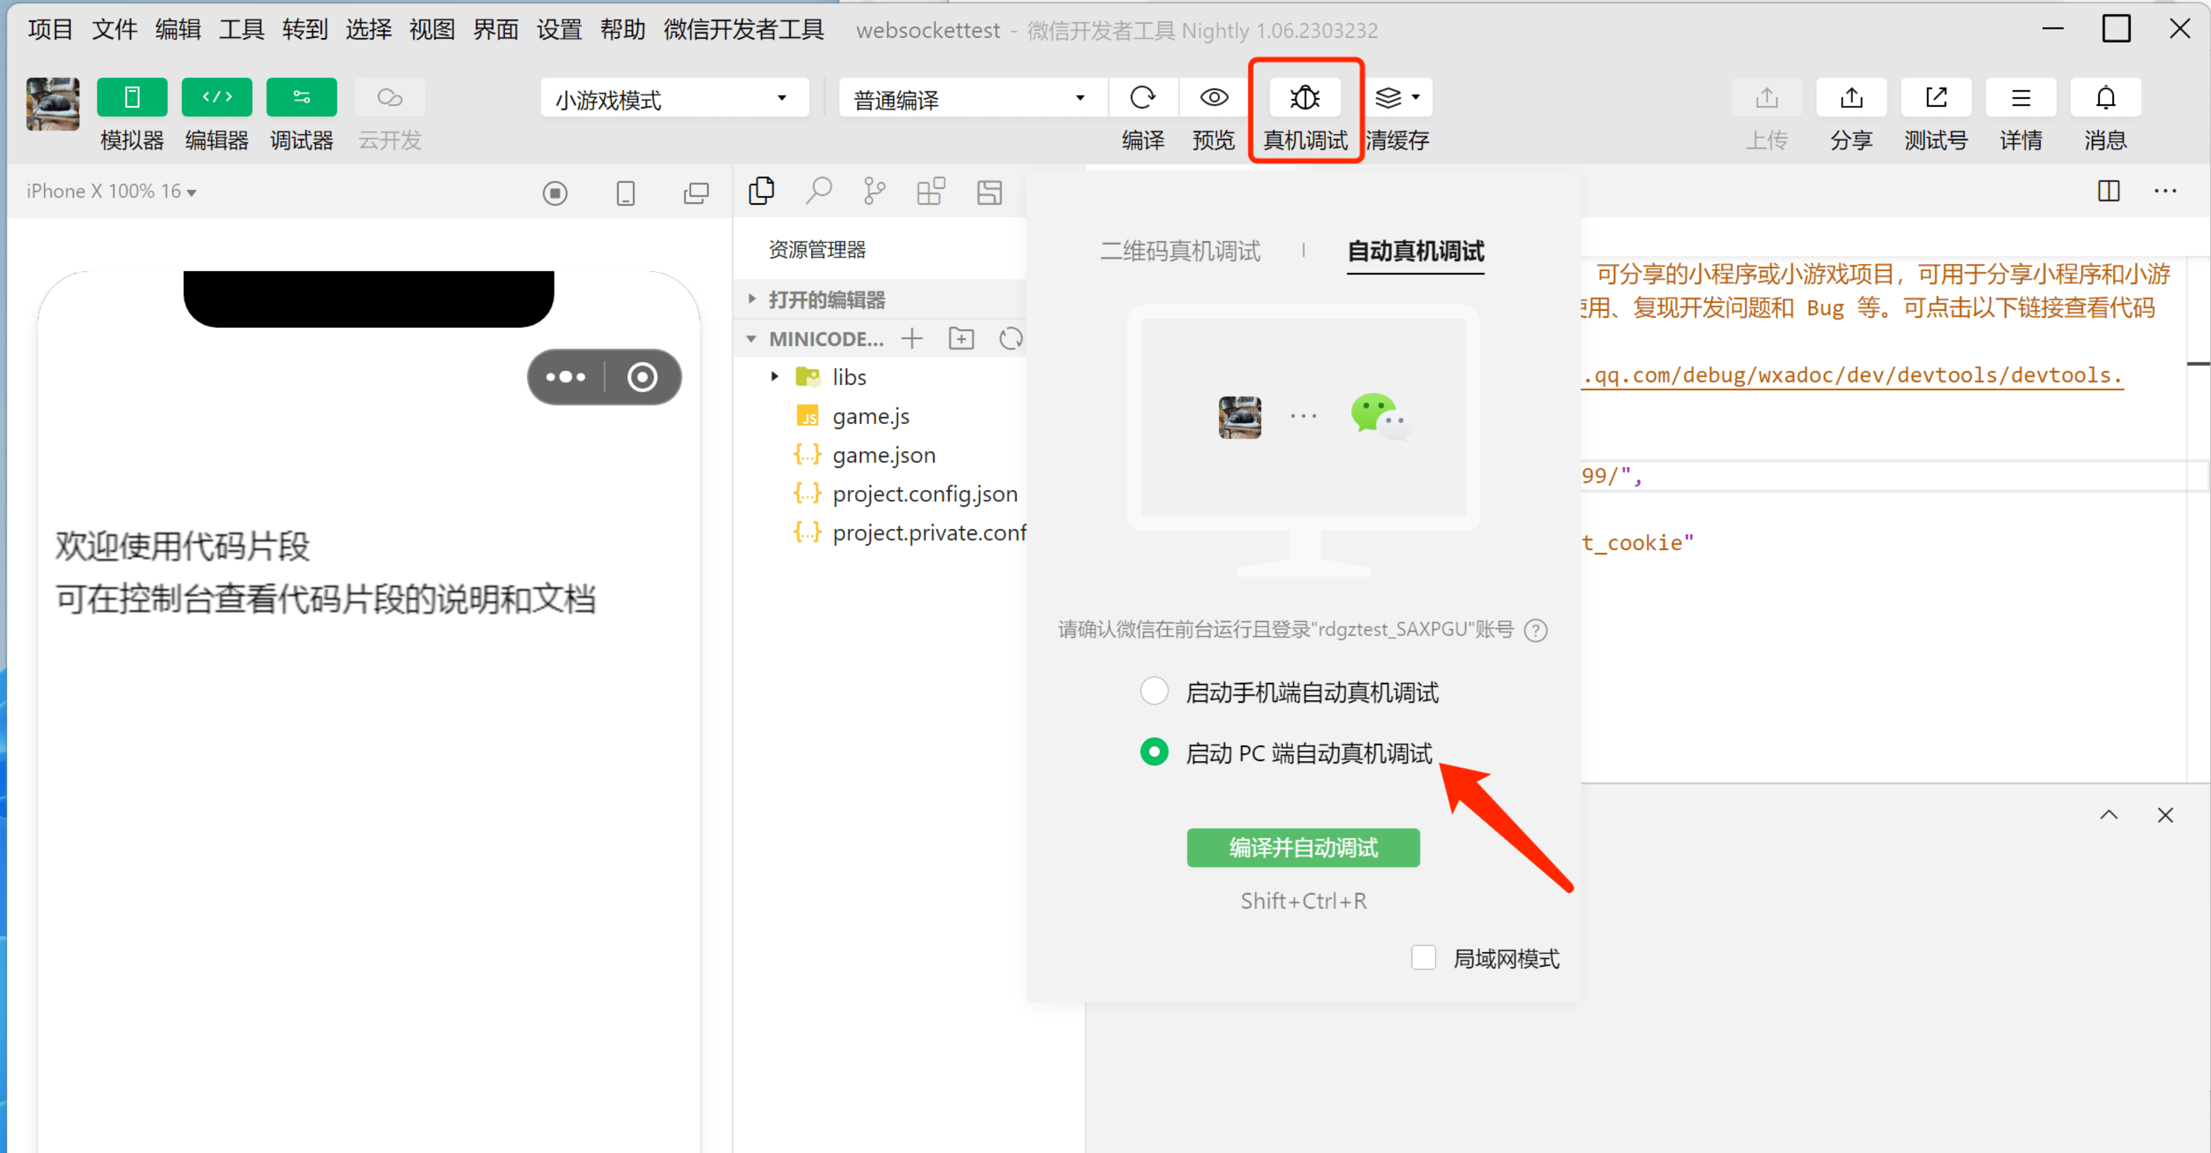
Task: Select 启动 PC 端自动真机调试 radio option
Action: [1155, 752]
